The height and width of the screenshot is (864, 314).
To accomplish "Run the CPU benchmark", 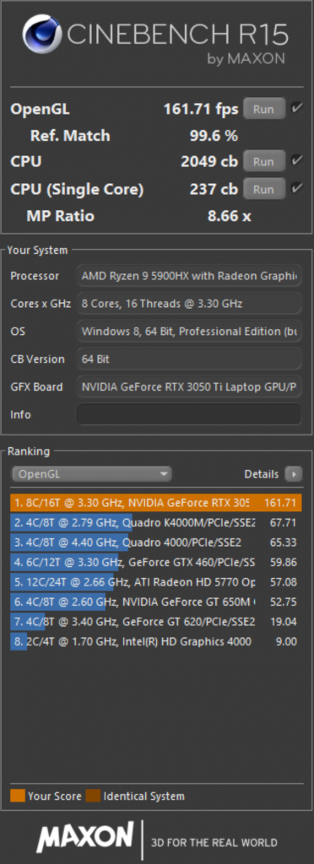I will click(x=264, y=161).
